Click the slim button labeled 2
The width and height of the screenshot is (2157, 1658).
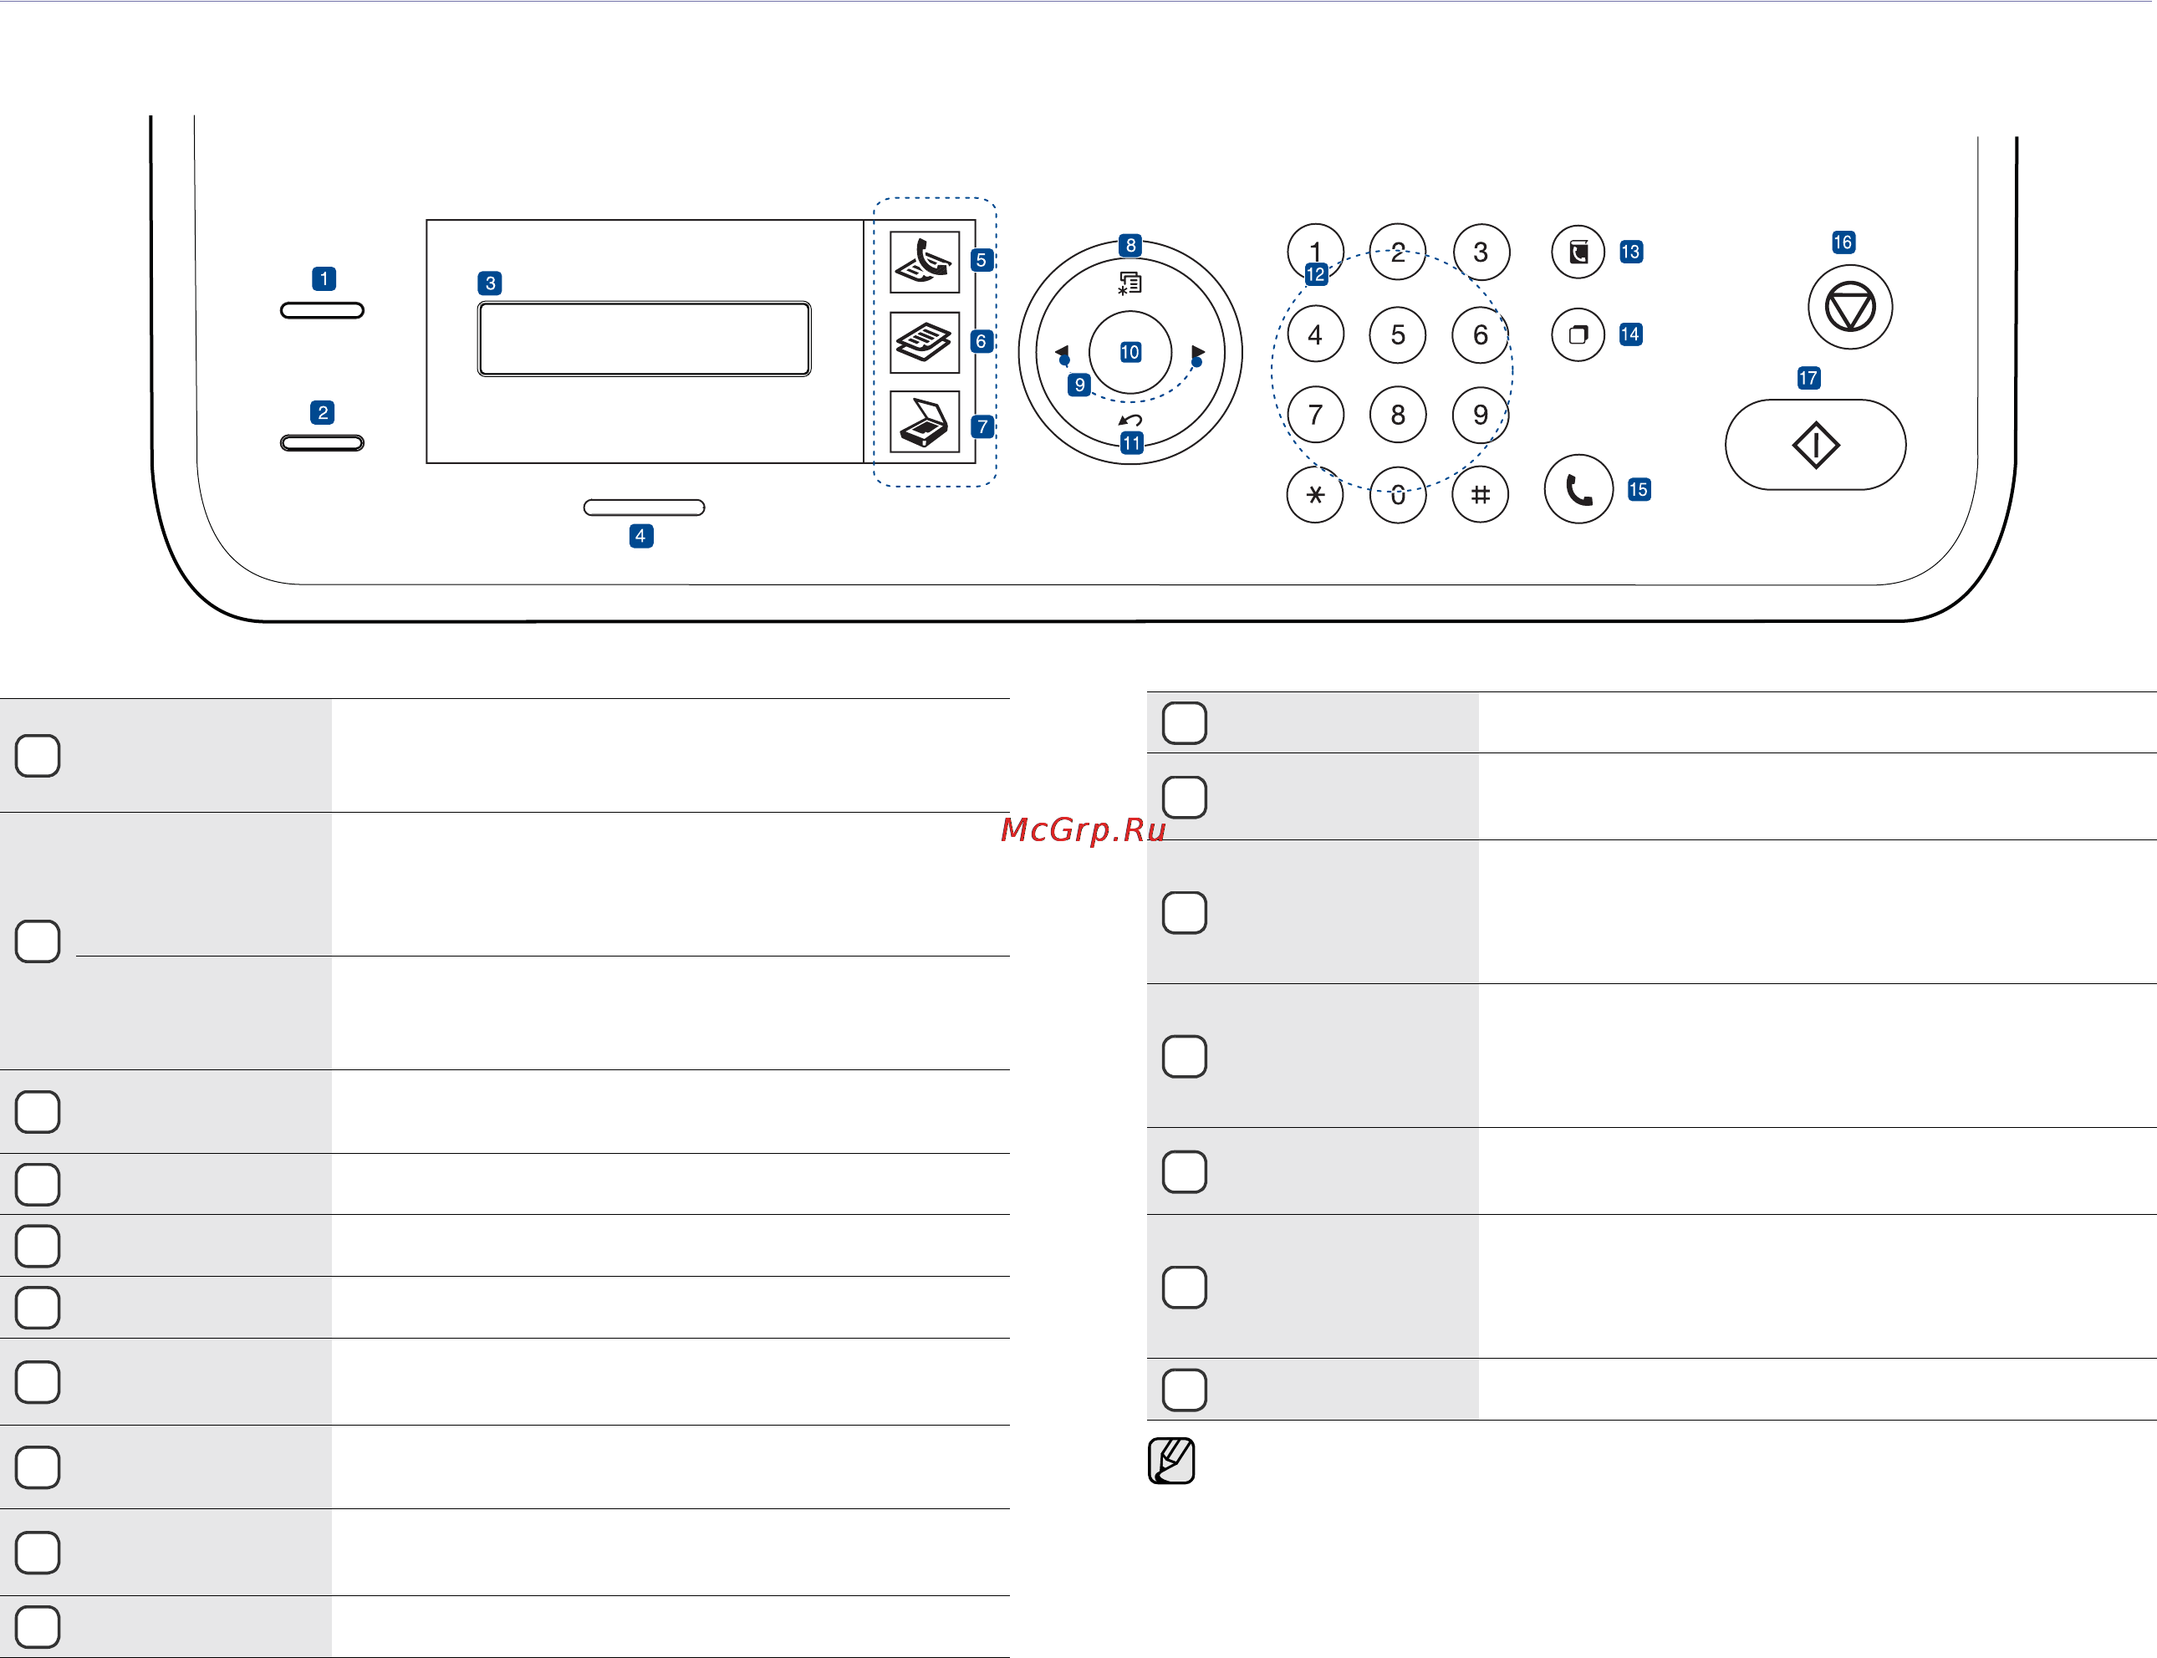coord(323,443)
